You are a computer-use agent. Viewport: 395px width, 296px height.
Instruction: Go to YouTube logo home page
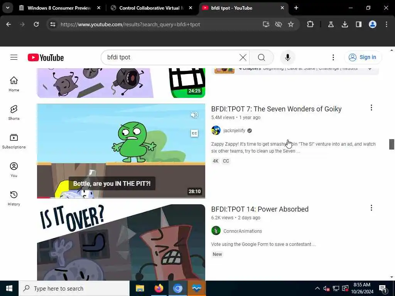(46, 58)
